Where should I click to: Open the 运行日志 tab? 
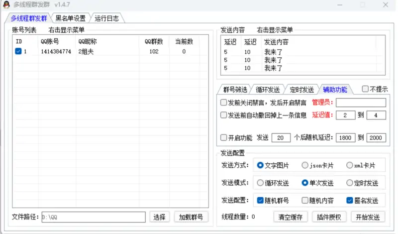coord(106,18)
